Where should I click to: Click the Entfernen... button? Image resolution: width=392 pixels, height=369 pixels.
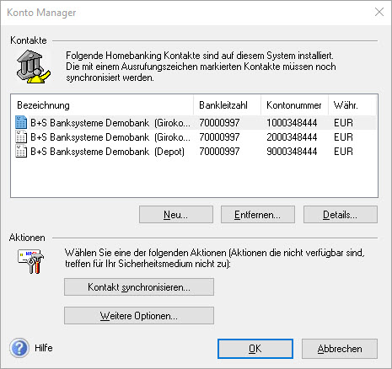pos(258,215)
